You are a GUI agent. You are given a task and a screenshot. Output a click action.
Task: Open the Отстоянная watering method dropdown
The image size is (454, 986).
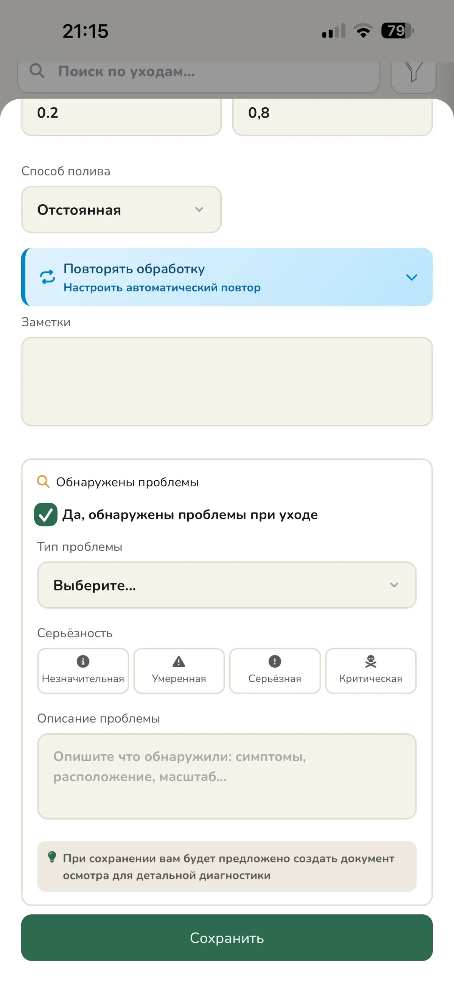coord(121,209)
